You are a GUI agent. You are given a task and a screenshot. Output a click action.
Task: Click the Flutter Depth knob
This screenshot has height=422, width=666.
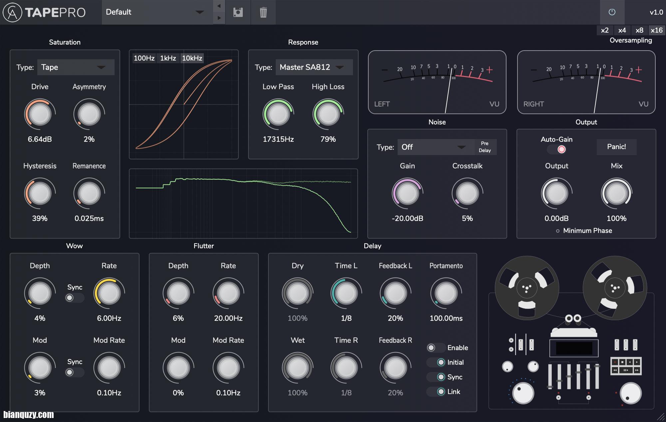point(178,293)
